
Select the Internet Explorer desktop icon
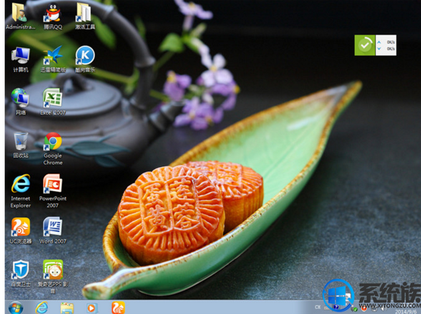20,191
